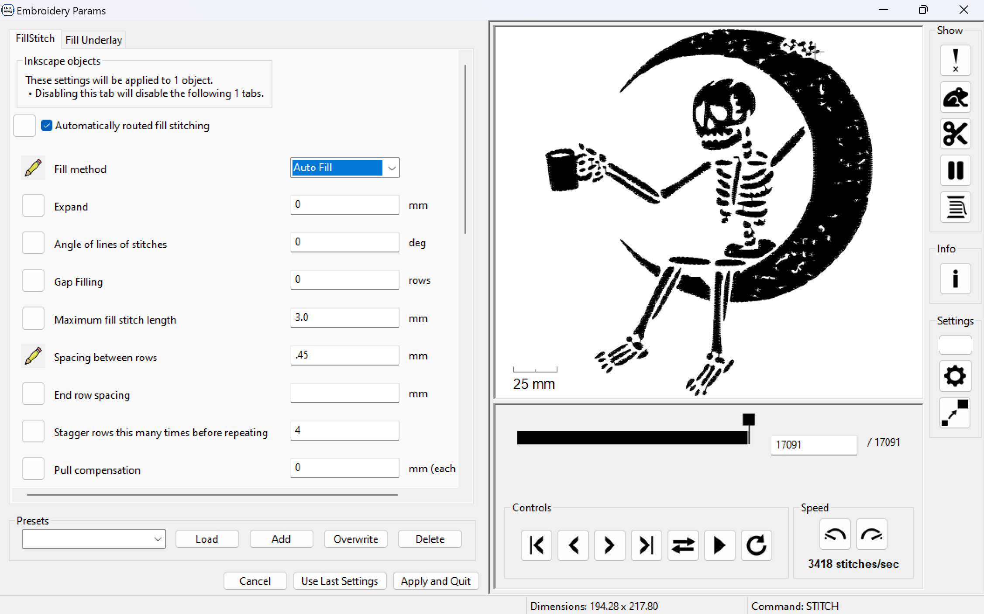The width and height of the screenshot is (984, 614).
Task: Switch animation direction button
Action: (x=683, y=545)
